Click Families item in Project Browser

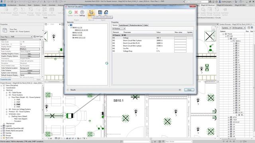click(x=8, y=133)
